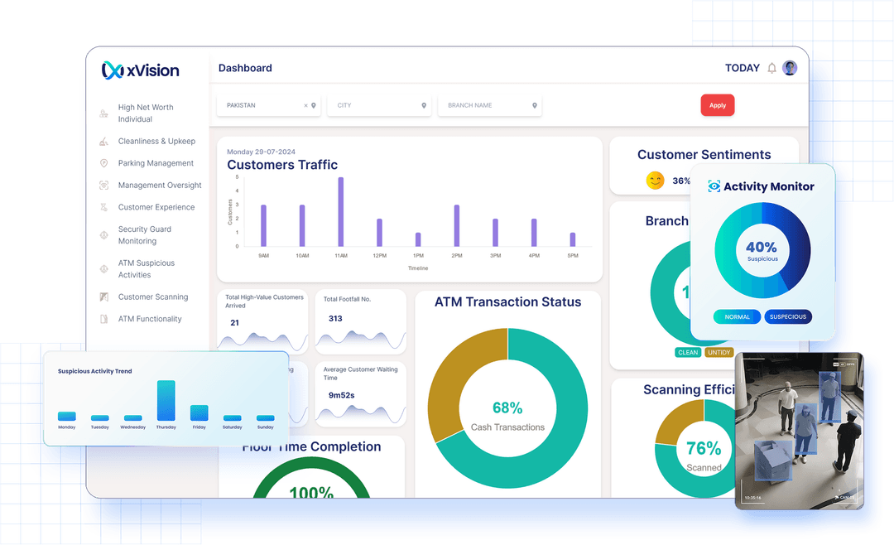Toggle the SUSPECIOUS filter in Activity Monitor
Screen dimensions: 894x545
click(x=788, y=316)
